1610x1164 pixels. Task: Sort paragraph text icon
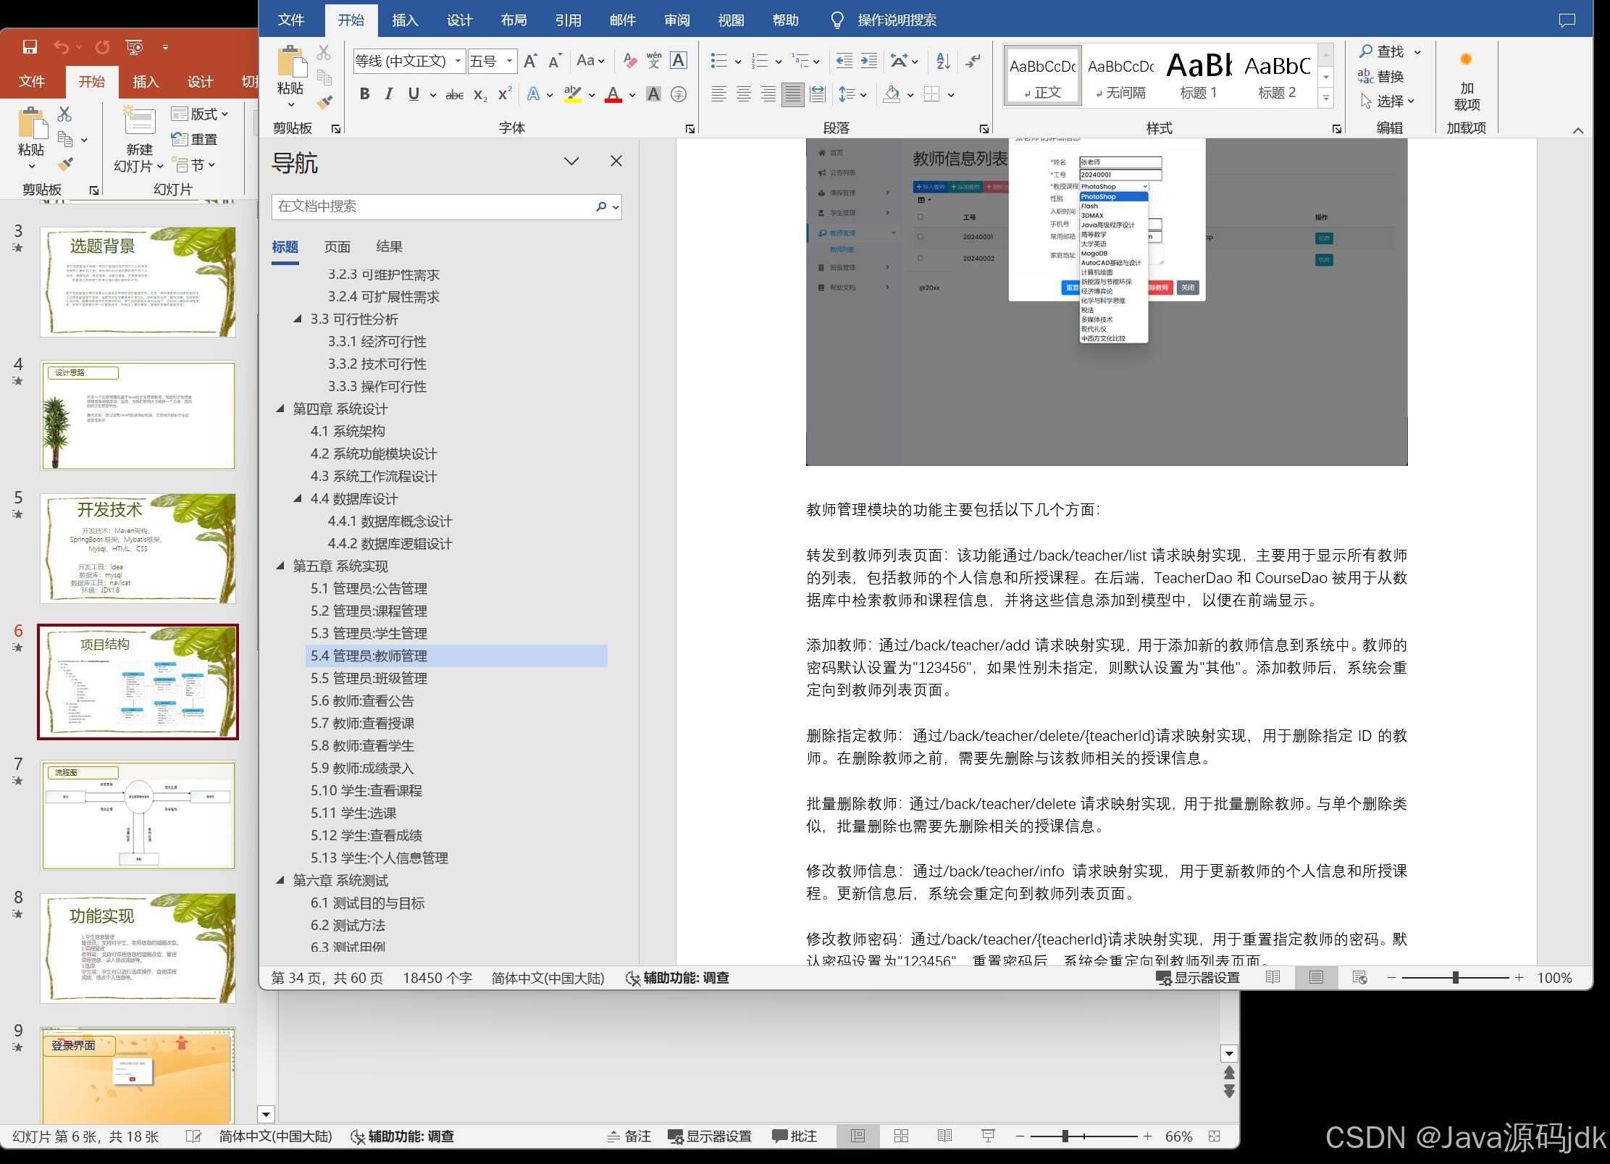(943, 61)
